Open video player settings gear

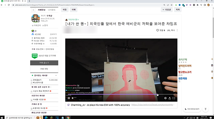165,98
